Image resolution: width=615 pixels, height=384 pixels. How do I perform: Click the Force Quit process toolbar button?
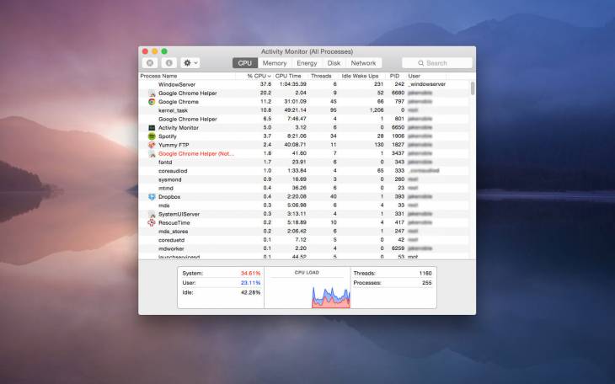pyautogui.click(x=150, y=63)
